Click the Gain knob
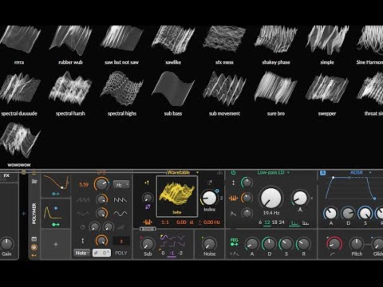Screen dimensions: 383x287 click(7, 243)
